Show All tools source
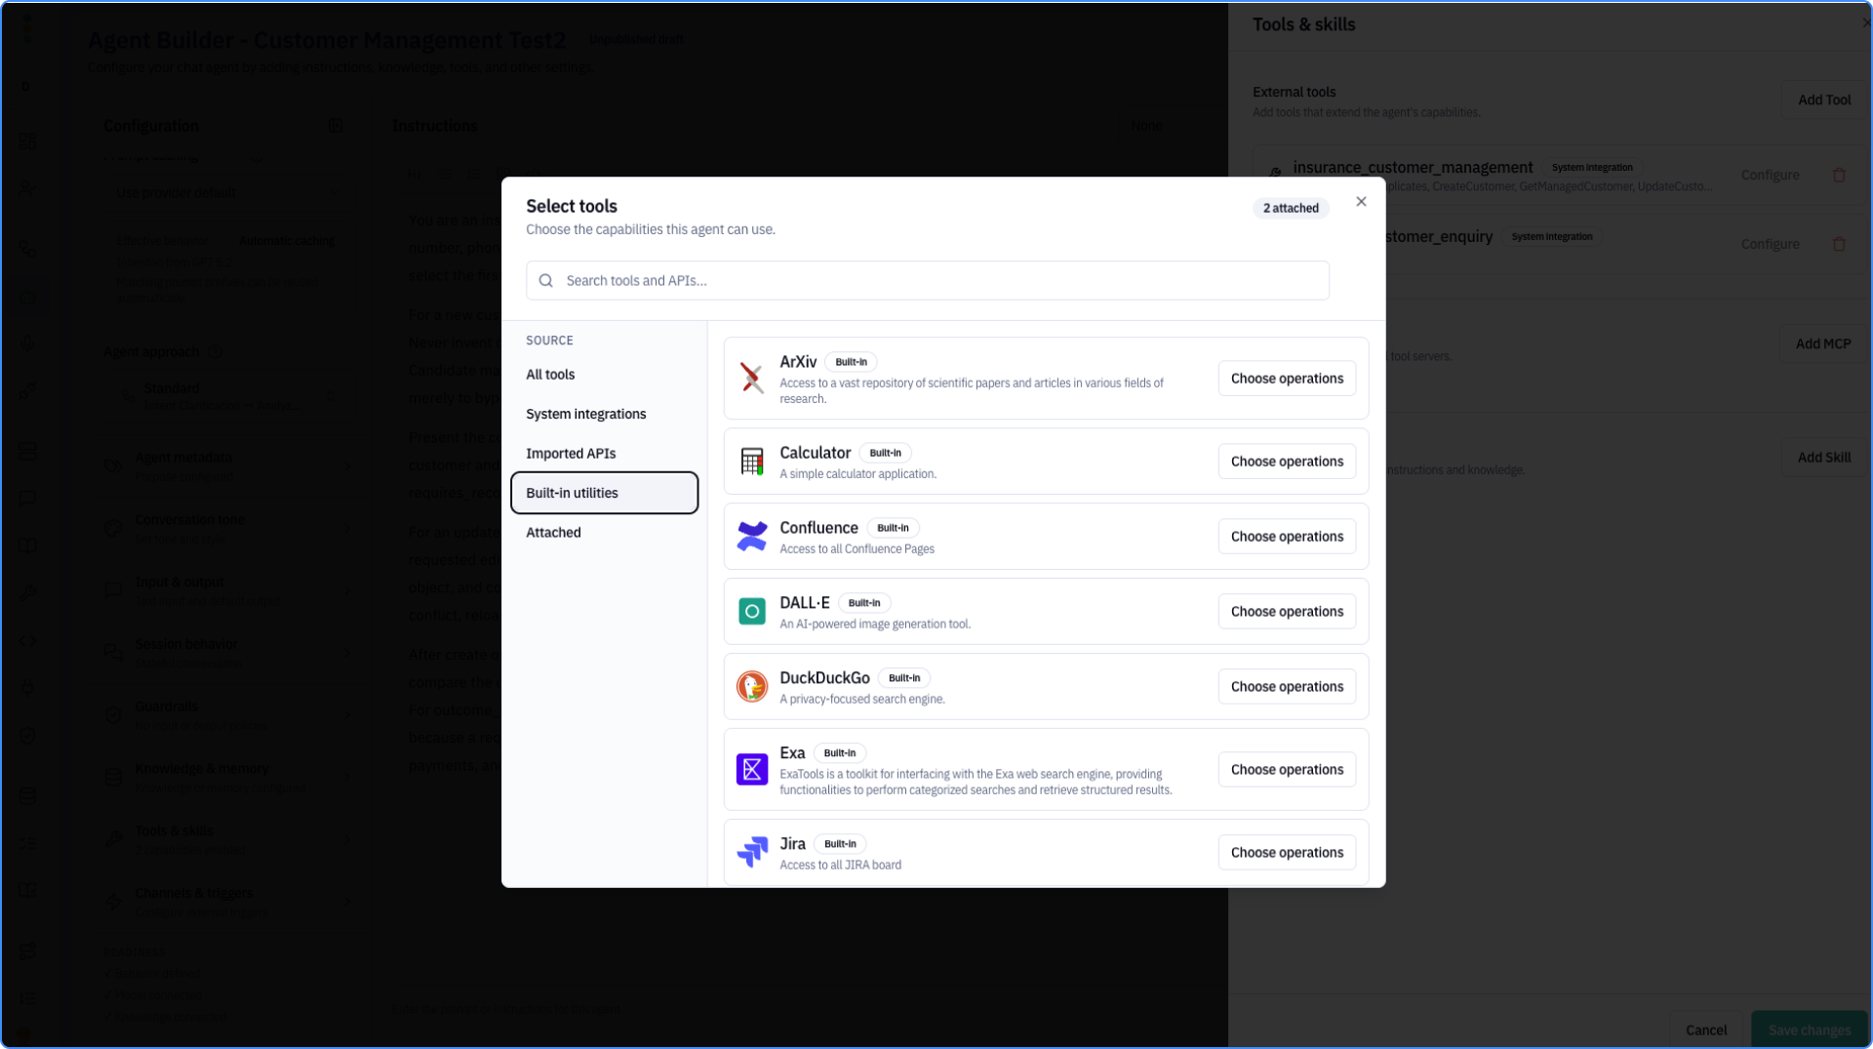 click(604, 375)
